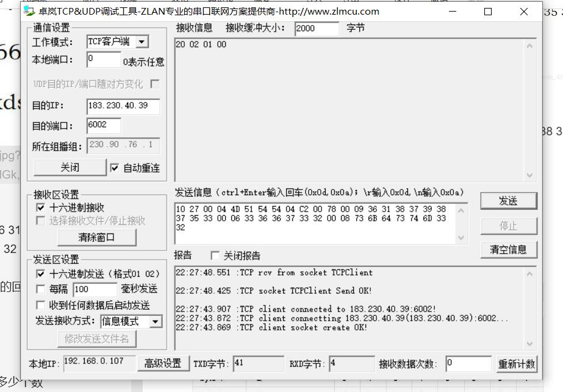Click the 发送 send button
563x392 pixels.
coord(509,201)
